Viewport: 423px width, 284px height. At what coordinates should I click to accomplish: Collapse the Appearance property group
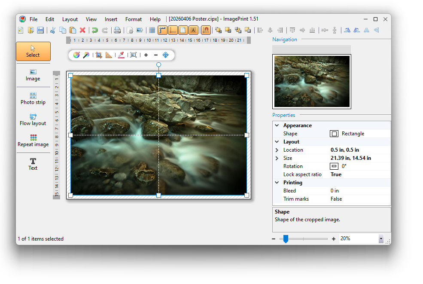pyautogui.click(x=277, y=125)
